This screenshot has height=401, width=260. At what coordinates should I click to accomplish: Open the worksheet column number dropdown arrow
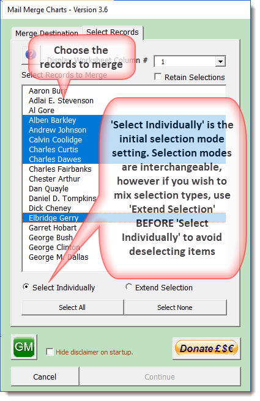coord(220,62)
